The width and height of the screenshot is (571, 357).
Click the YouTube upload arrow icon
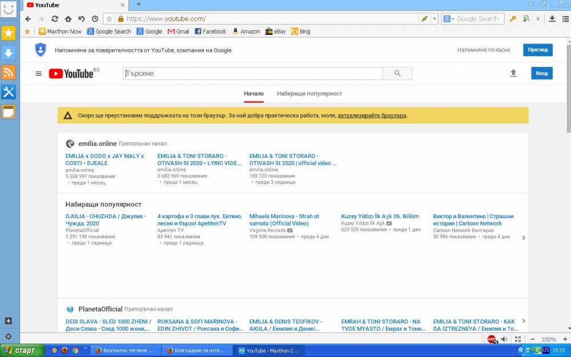click(x=513, y=73)
